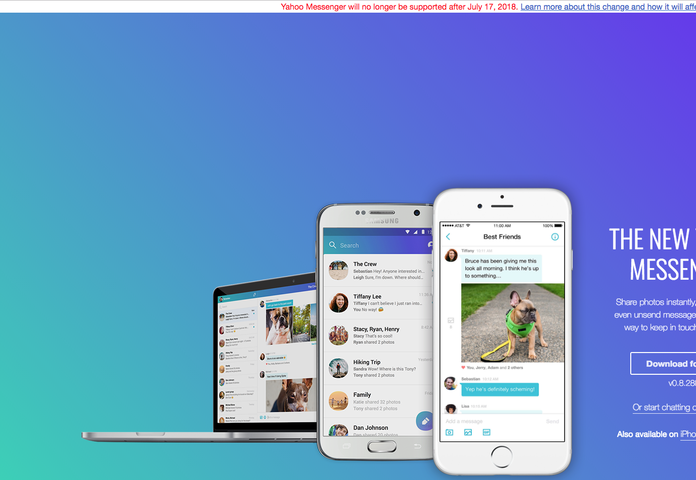Tap the camera icon below the message field
Viewport: 696px width, 480px height.
[x=449, y=432]
